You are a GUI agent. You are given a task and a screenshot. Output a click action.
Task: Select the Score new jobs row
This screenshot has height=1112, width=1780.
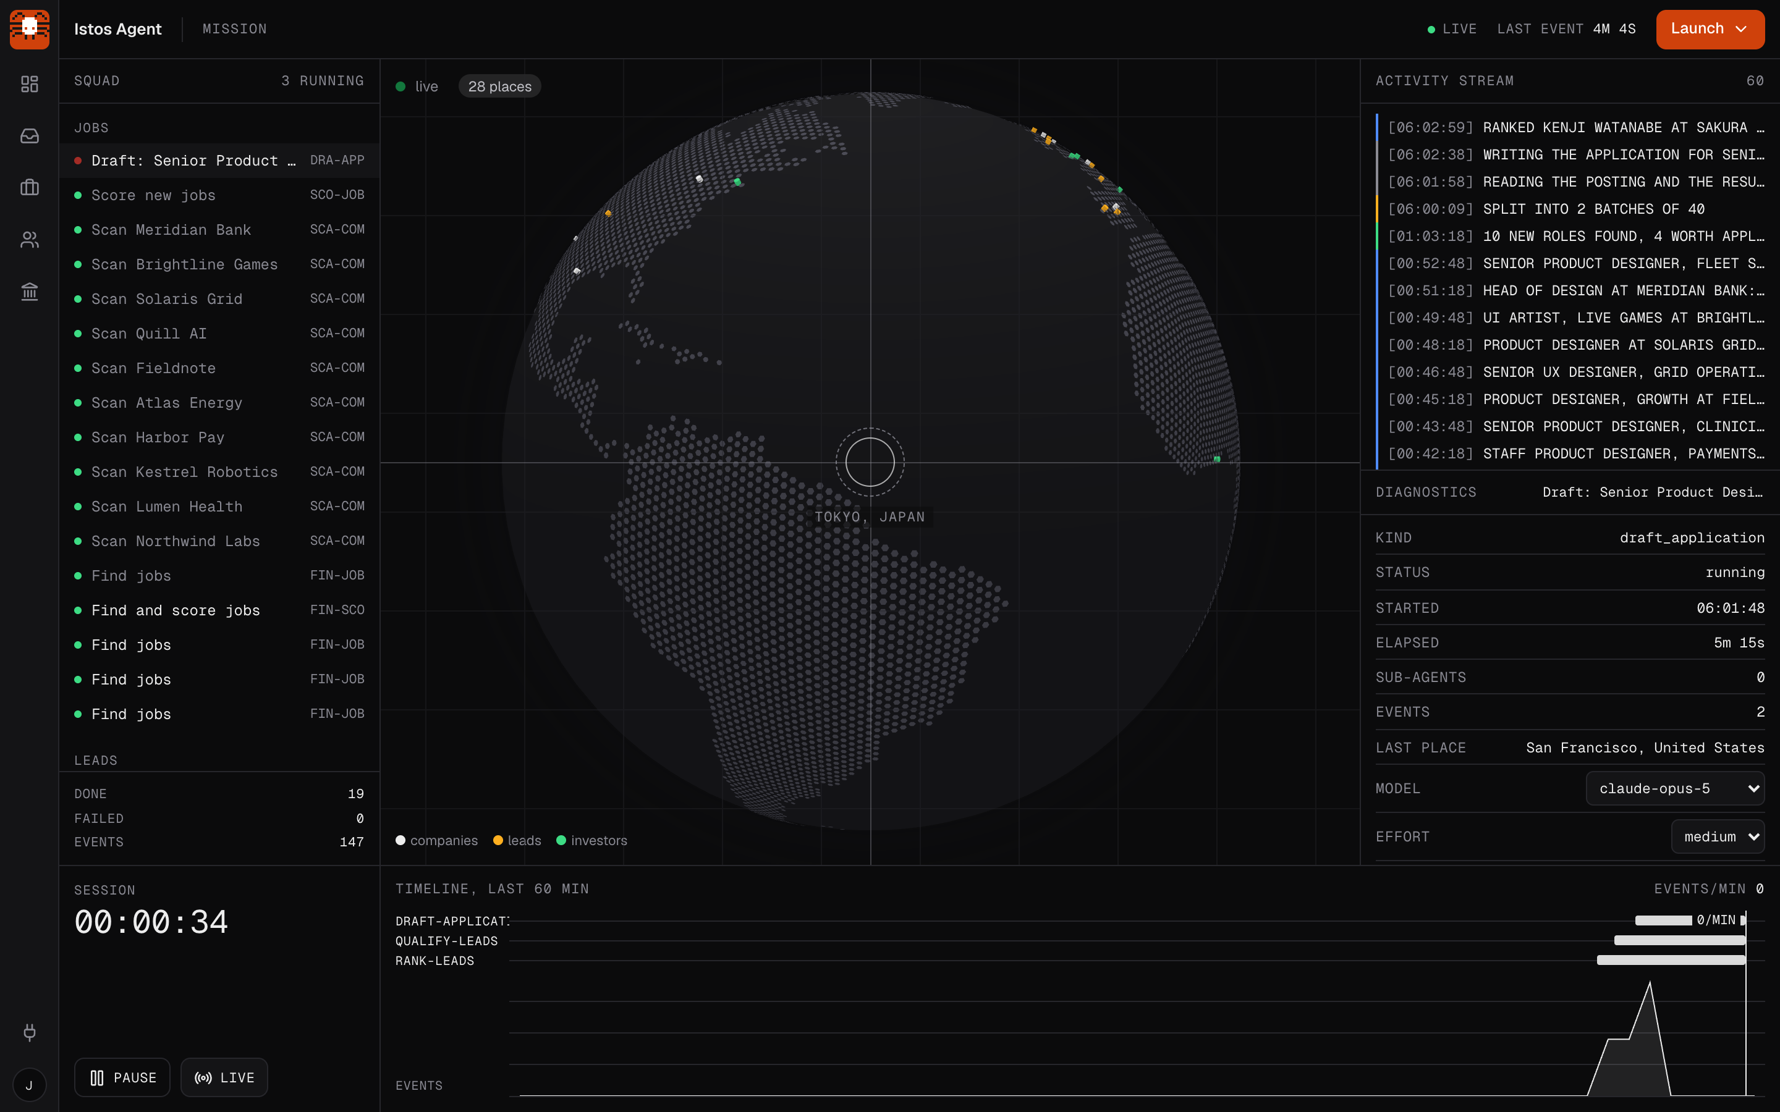(219, 195)
